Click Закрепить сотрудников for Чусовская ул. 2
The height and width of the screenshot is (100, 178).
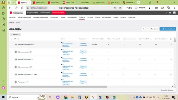[83, 82]
